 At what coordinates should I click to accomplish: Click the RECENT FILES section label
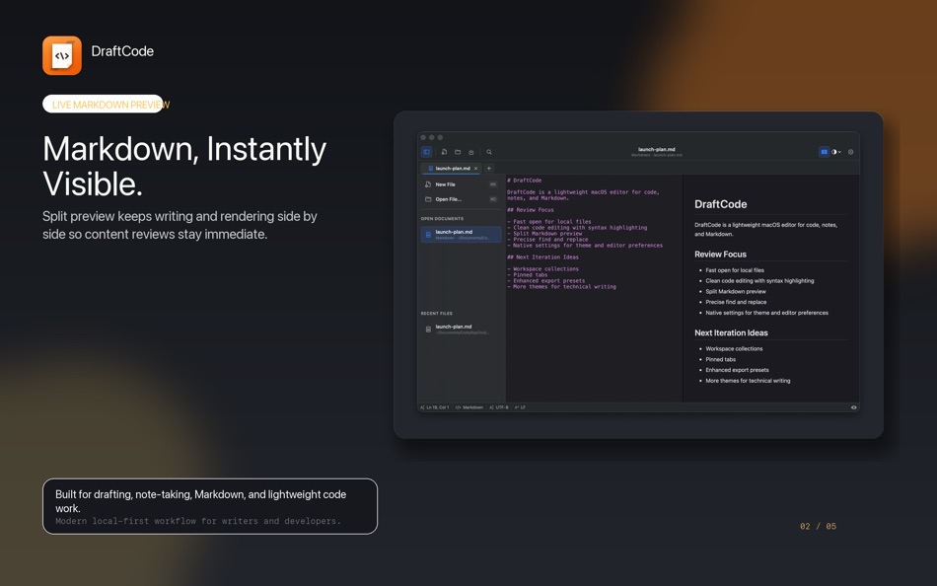pos(436,314)
